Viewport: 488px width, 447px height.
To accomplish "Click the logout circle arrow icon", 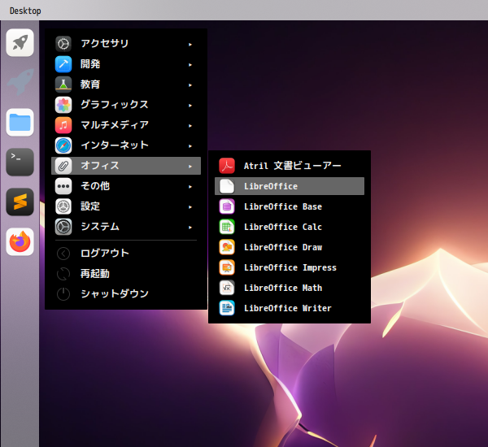I will click(x=63, y=254).
